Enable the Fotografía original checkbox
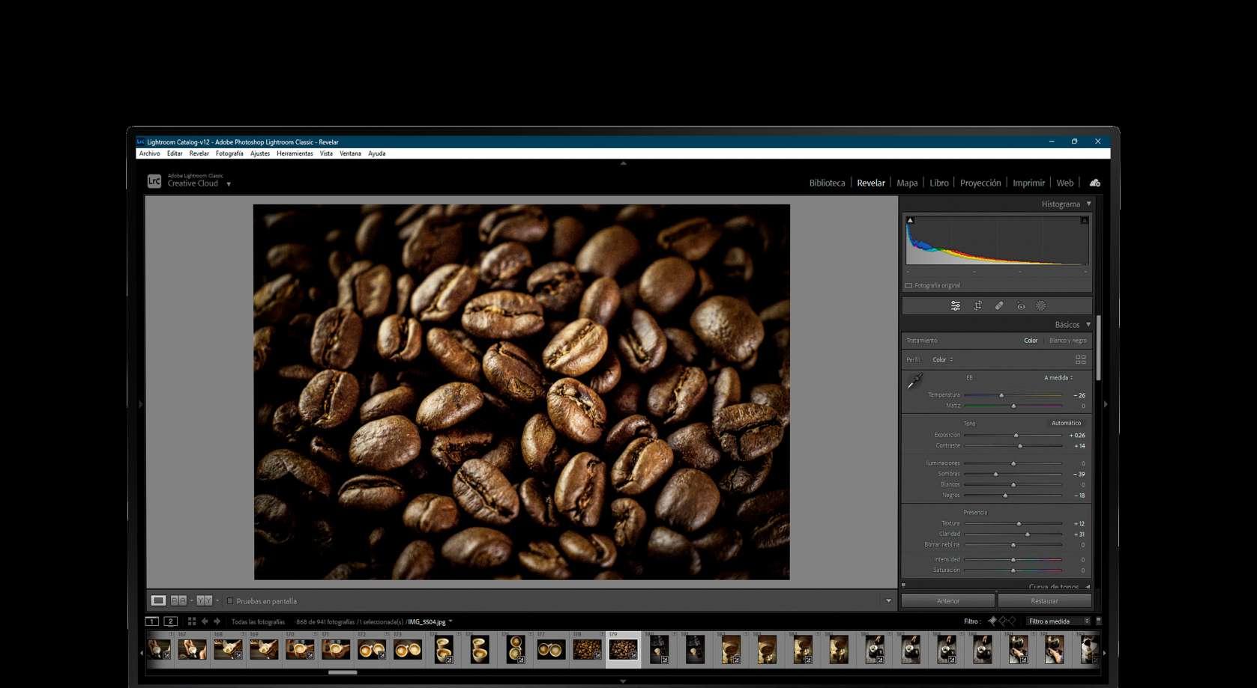Viewport: 1257px width, 688px height. [x=908, y=286]
